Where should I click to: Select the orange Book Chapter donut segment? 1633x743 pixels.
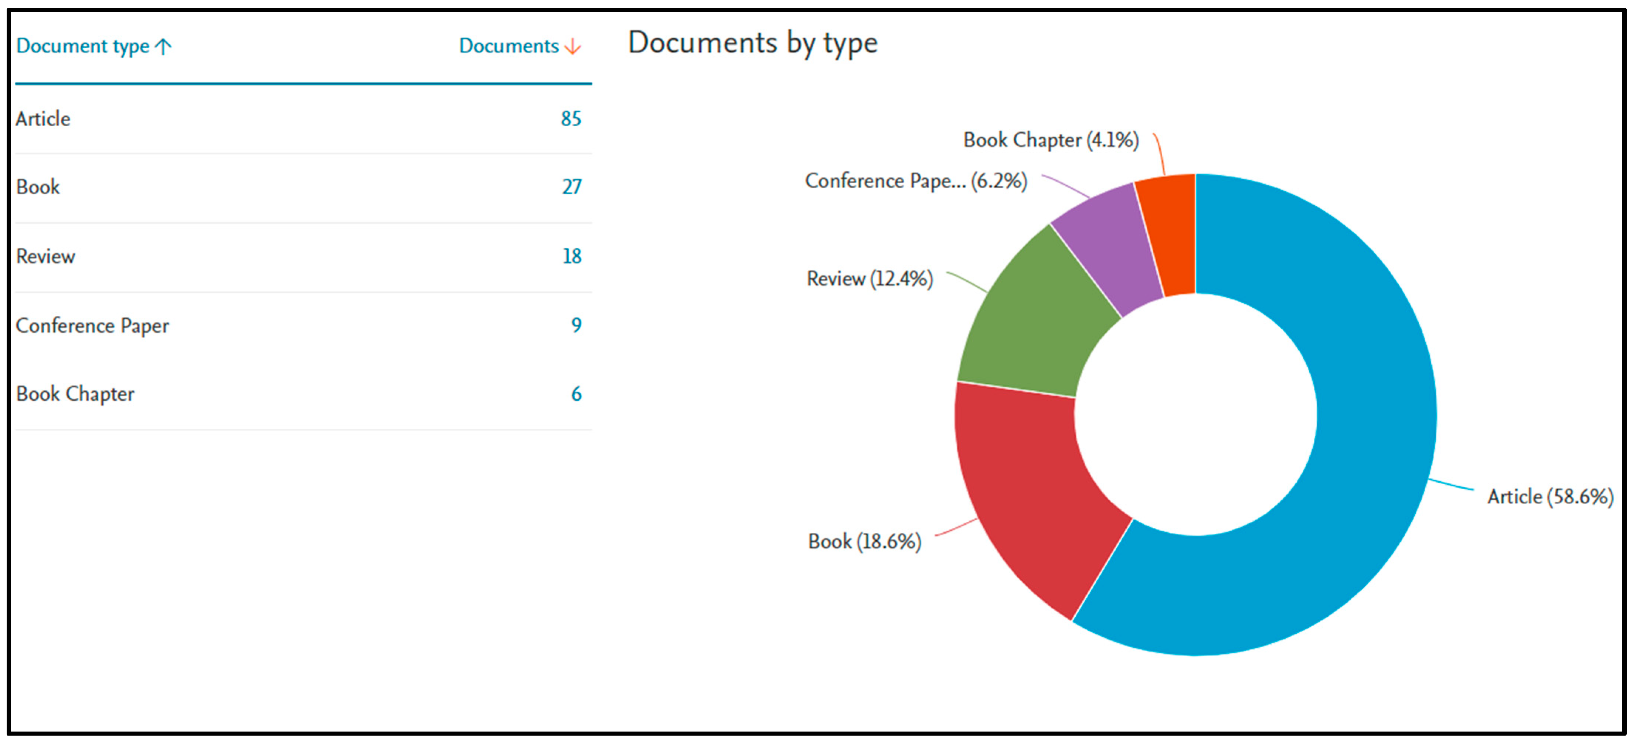click(1173, 234)
